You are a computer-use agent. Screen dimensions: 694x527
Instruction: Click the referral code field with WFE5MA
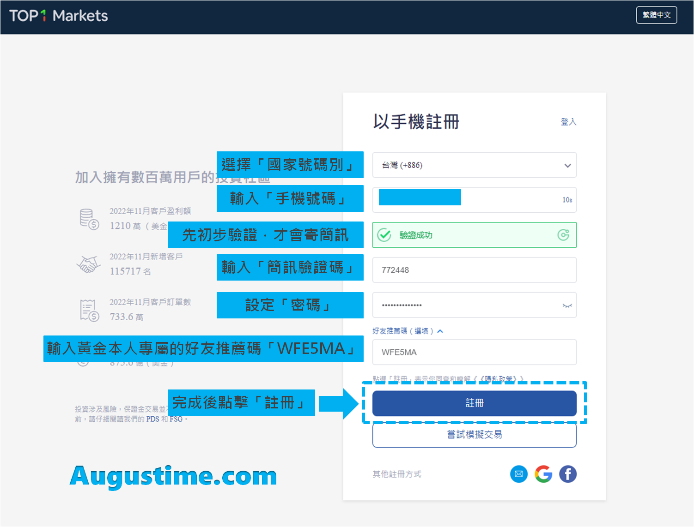pyautogui.click(x=475, y=352)
